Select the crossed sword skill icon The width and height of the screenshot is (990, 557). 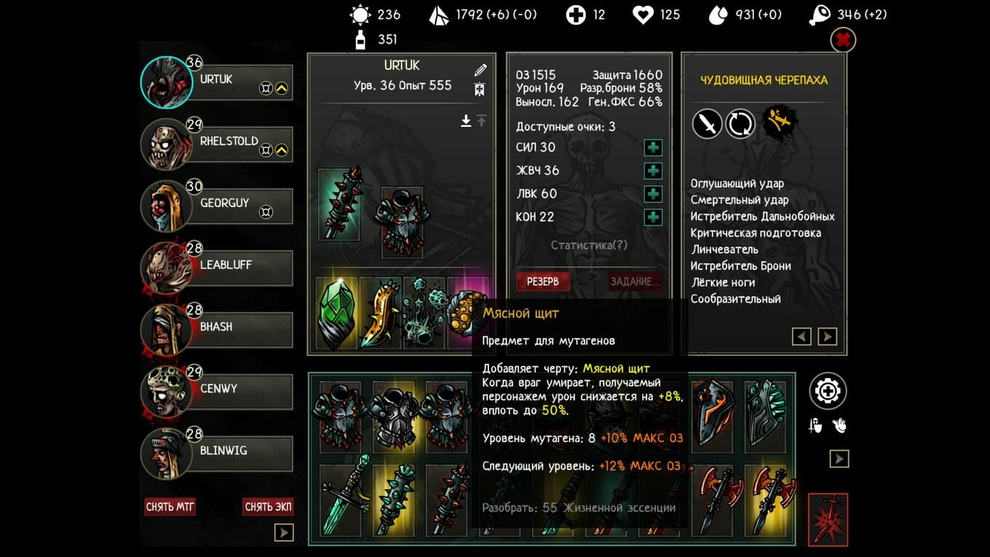point(707,124)
